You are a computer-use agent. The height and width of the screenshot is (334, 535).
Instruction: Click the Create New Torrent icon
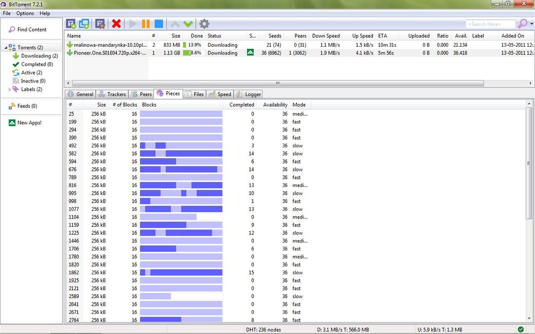(100, 24)
